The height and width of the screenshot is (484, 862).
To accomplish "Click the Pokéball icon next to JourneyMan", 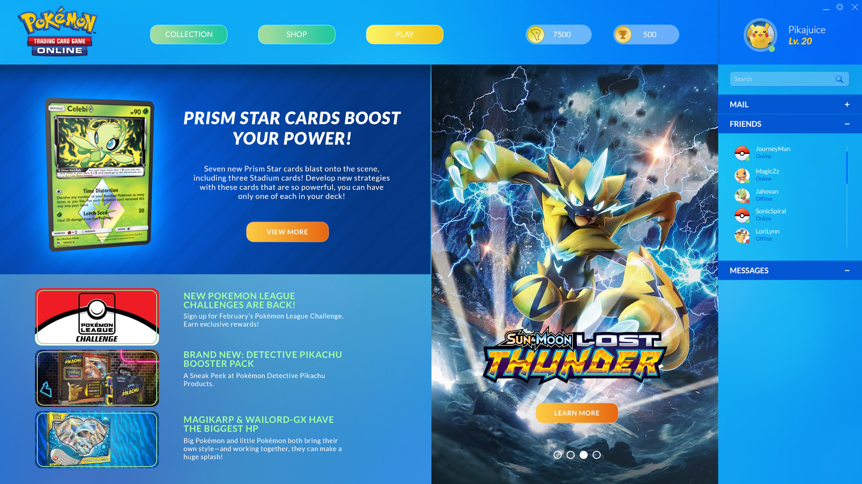I will pyautogui.click(x=742, y=152).
